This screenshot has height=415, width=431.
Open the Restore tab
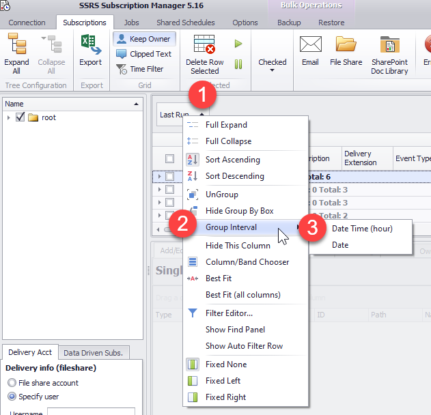[331, 23]
